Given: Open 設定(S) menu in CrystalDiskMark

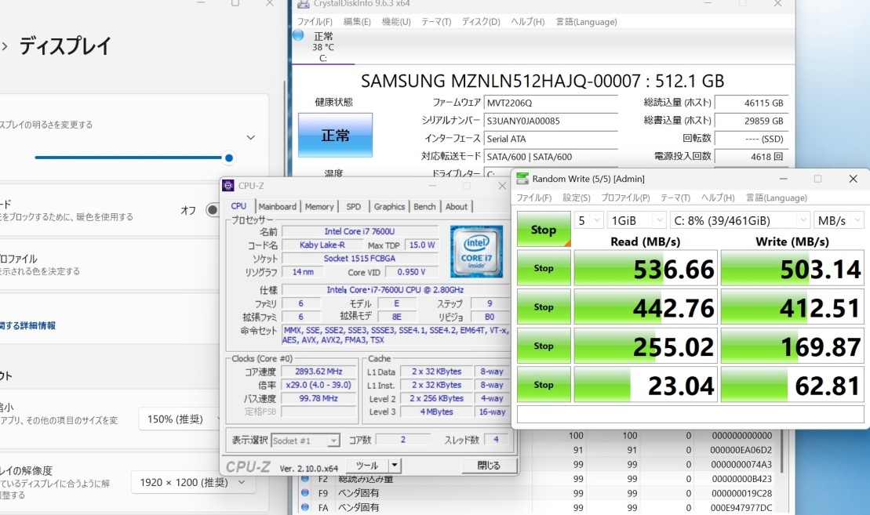Looking at the screenshot, I should click(577, 198).
